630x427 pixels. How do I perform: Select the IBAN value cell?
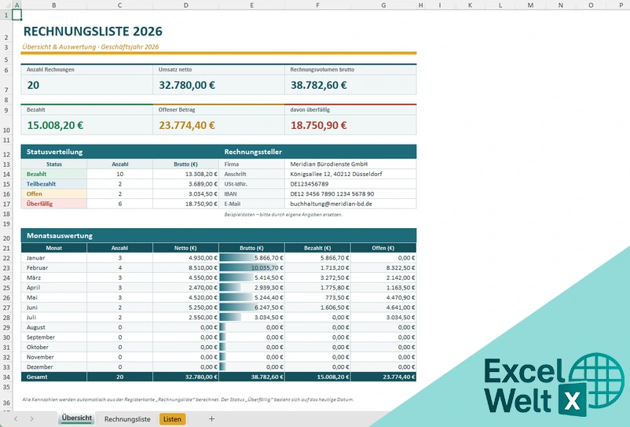350,193
